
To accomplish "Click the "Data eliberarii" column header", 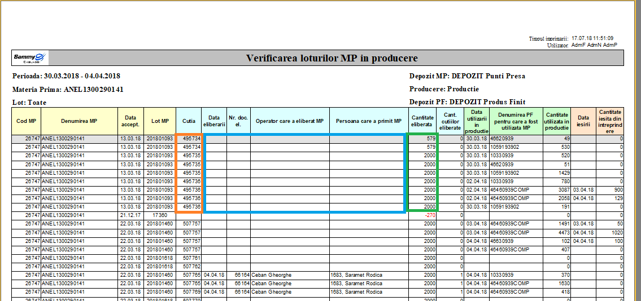I will coord(214,121).
